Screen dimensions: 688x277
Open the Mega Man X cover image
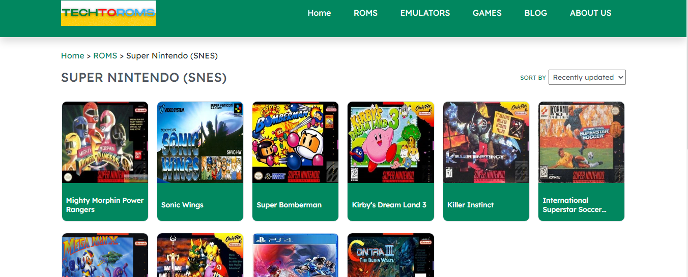[105, 255]
